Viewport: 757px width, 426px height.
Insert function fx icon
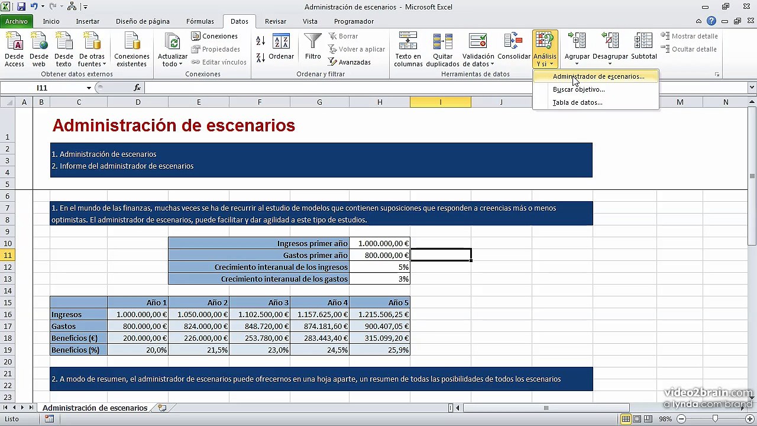point(137,88)
